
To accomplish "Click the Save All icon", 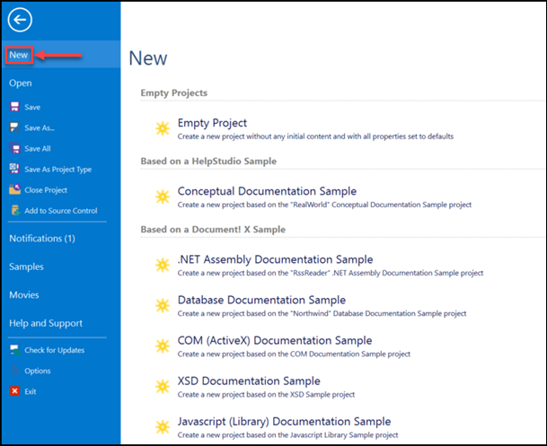I will (14, 148).
